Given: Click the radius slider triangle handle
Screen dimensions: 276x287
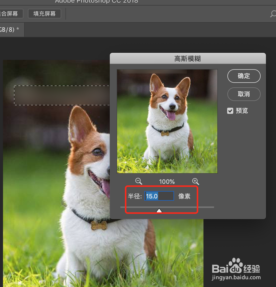Looking at the screenshot, I should (x=159, y=211).
